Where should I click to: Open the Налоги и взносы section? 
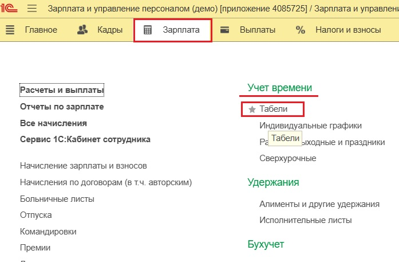click(x=348, y=30)
